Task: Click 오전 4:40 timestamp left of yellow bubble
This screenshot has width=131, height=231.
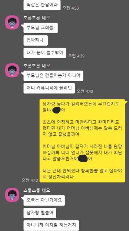Action: coord(30,180)
